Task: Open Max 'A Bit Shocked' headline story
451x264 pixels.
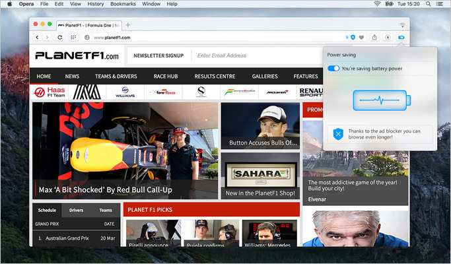Action: [125, 150]
